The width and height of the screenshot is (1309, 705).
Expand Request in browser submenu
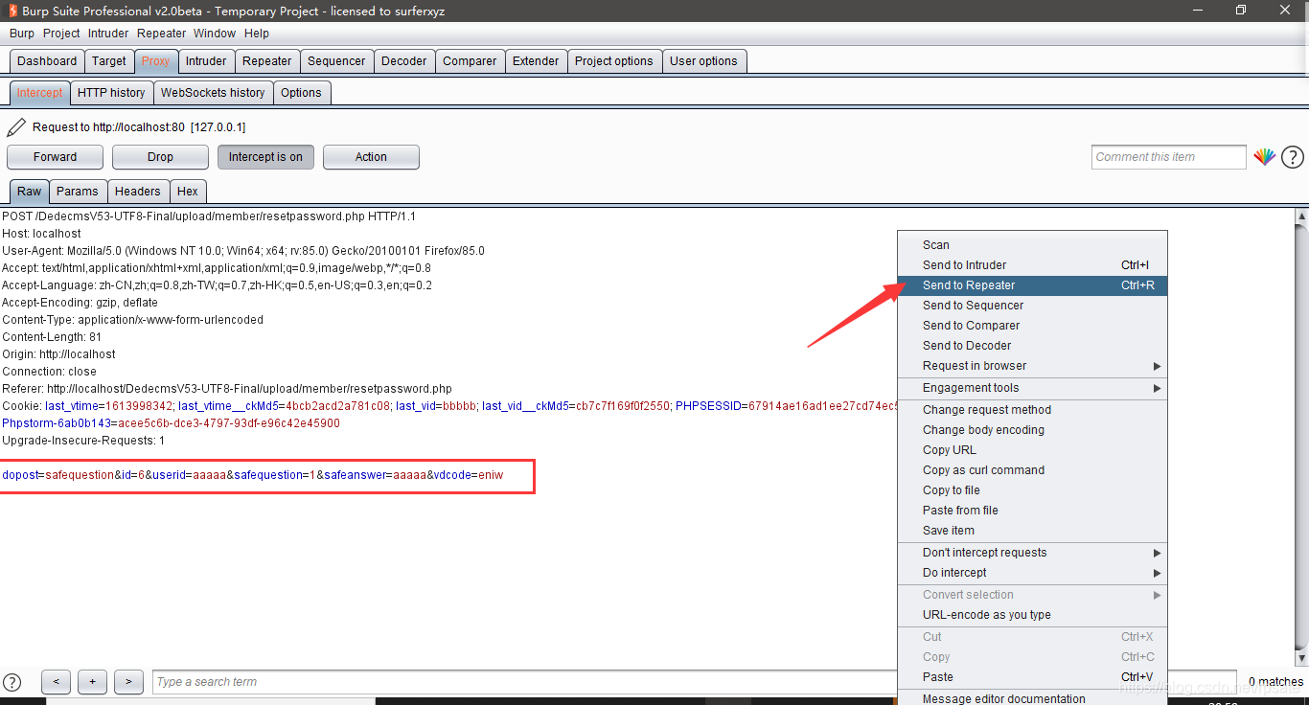(x=1032, y=366)
